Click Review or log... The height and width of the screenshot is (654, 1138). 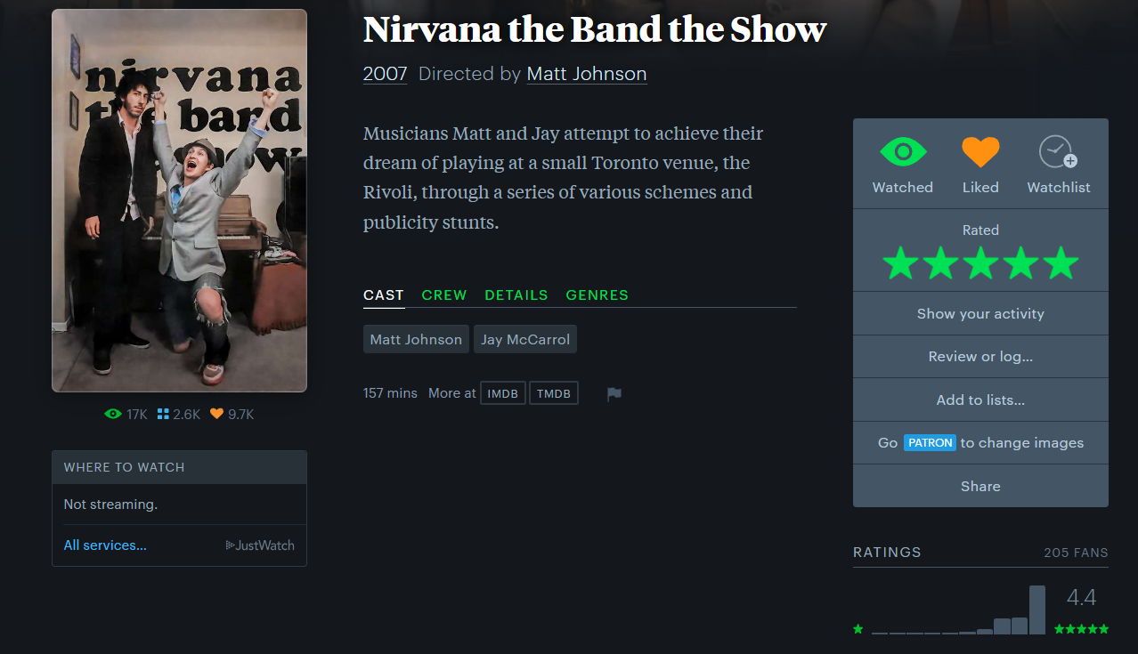click(980, 357)
